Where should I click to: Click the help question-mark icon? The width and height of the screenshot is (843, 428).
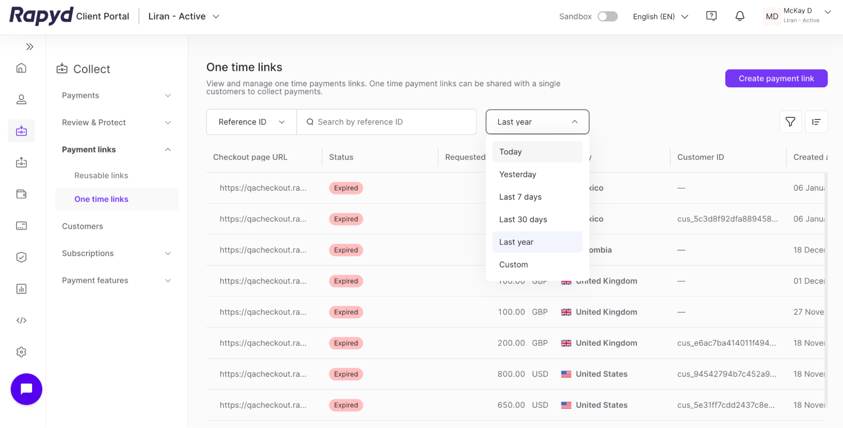711,16
